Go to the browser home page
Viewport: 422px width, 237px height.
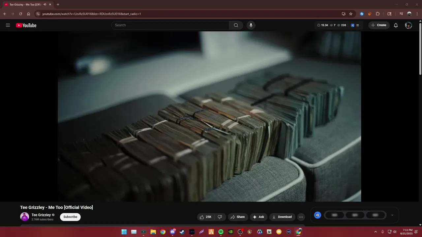29,14
